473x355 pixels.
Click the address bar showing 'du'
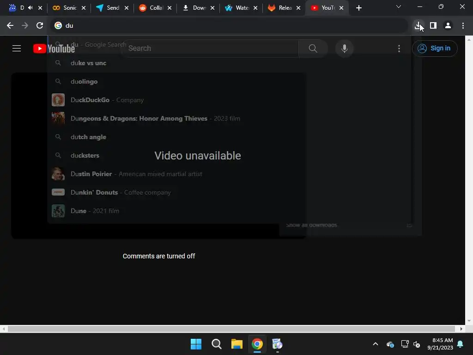[x=229, y=26]
